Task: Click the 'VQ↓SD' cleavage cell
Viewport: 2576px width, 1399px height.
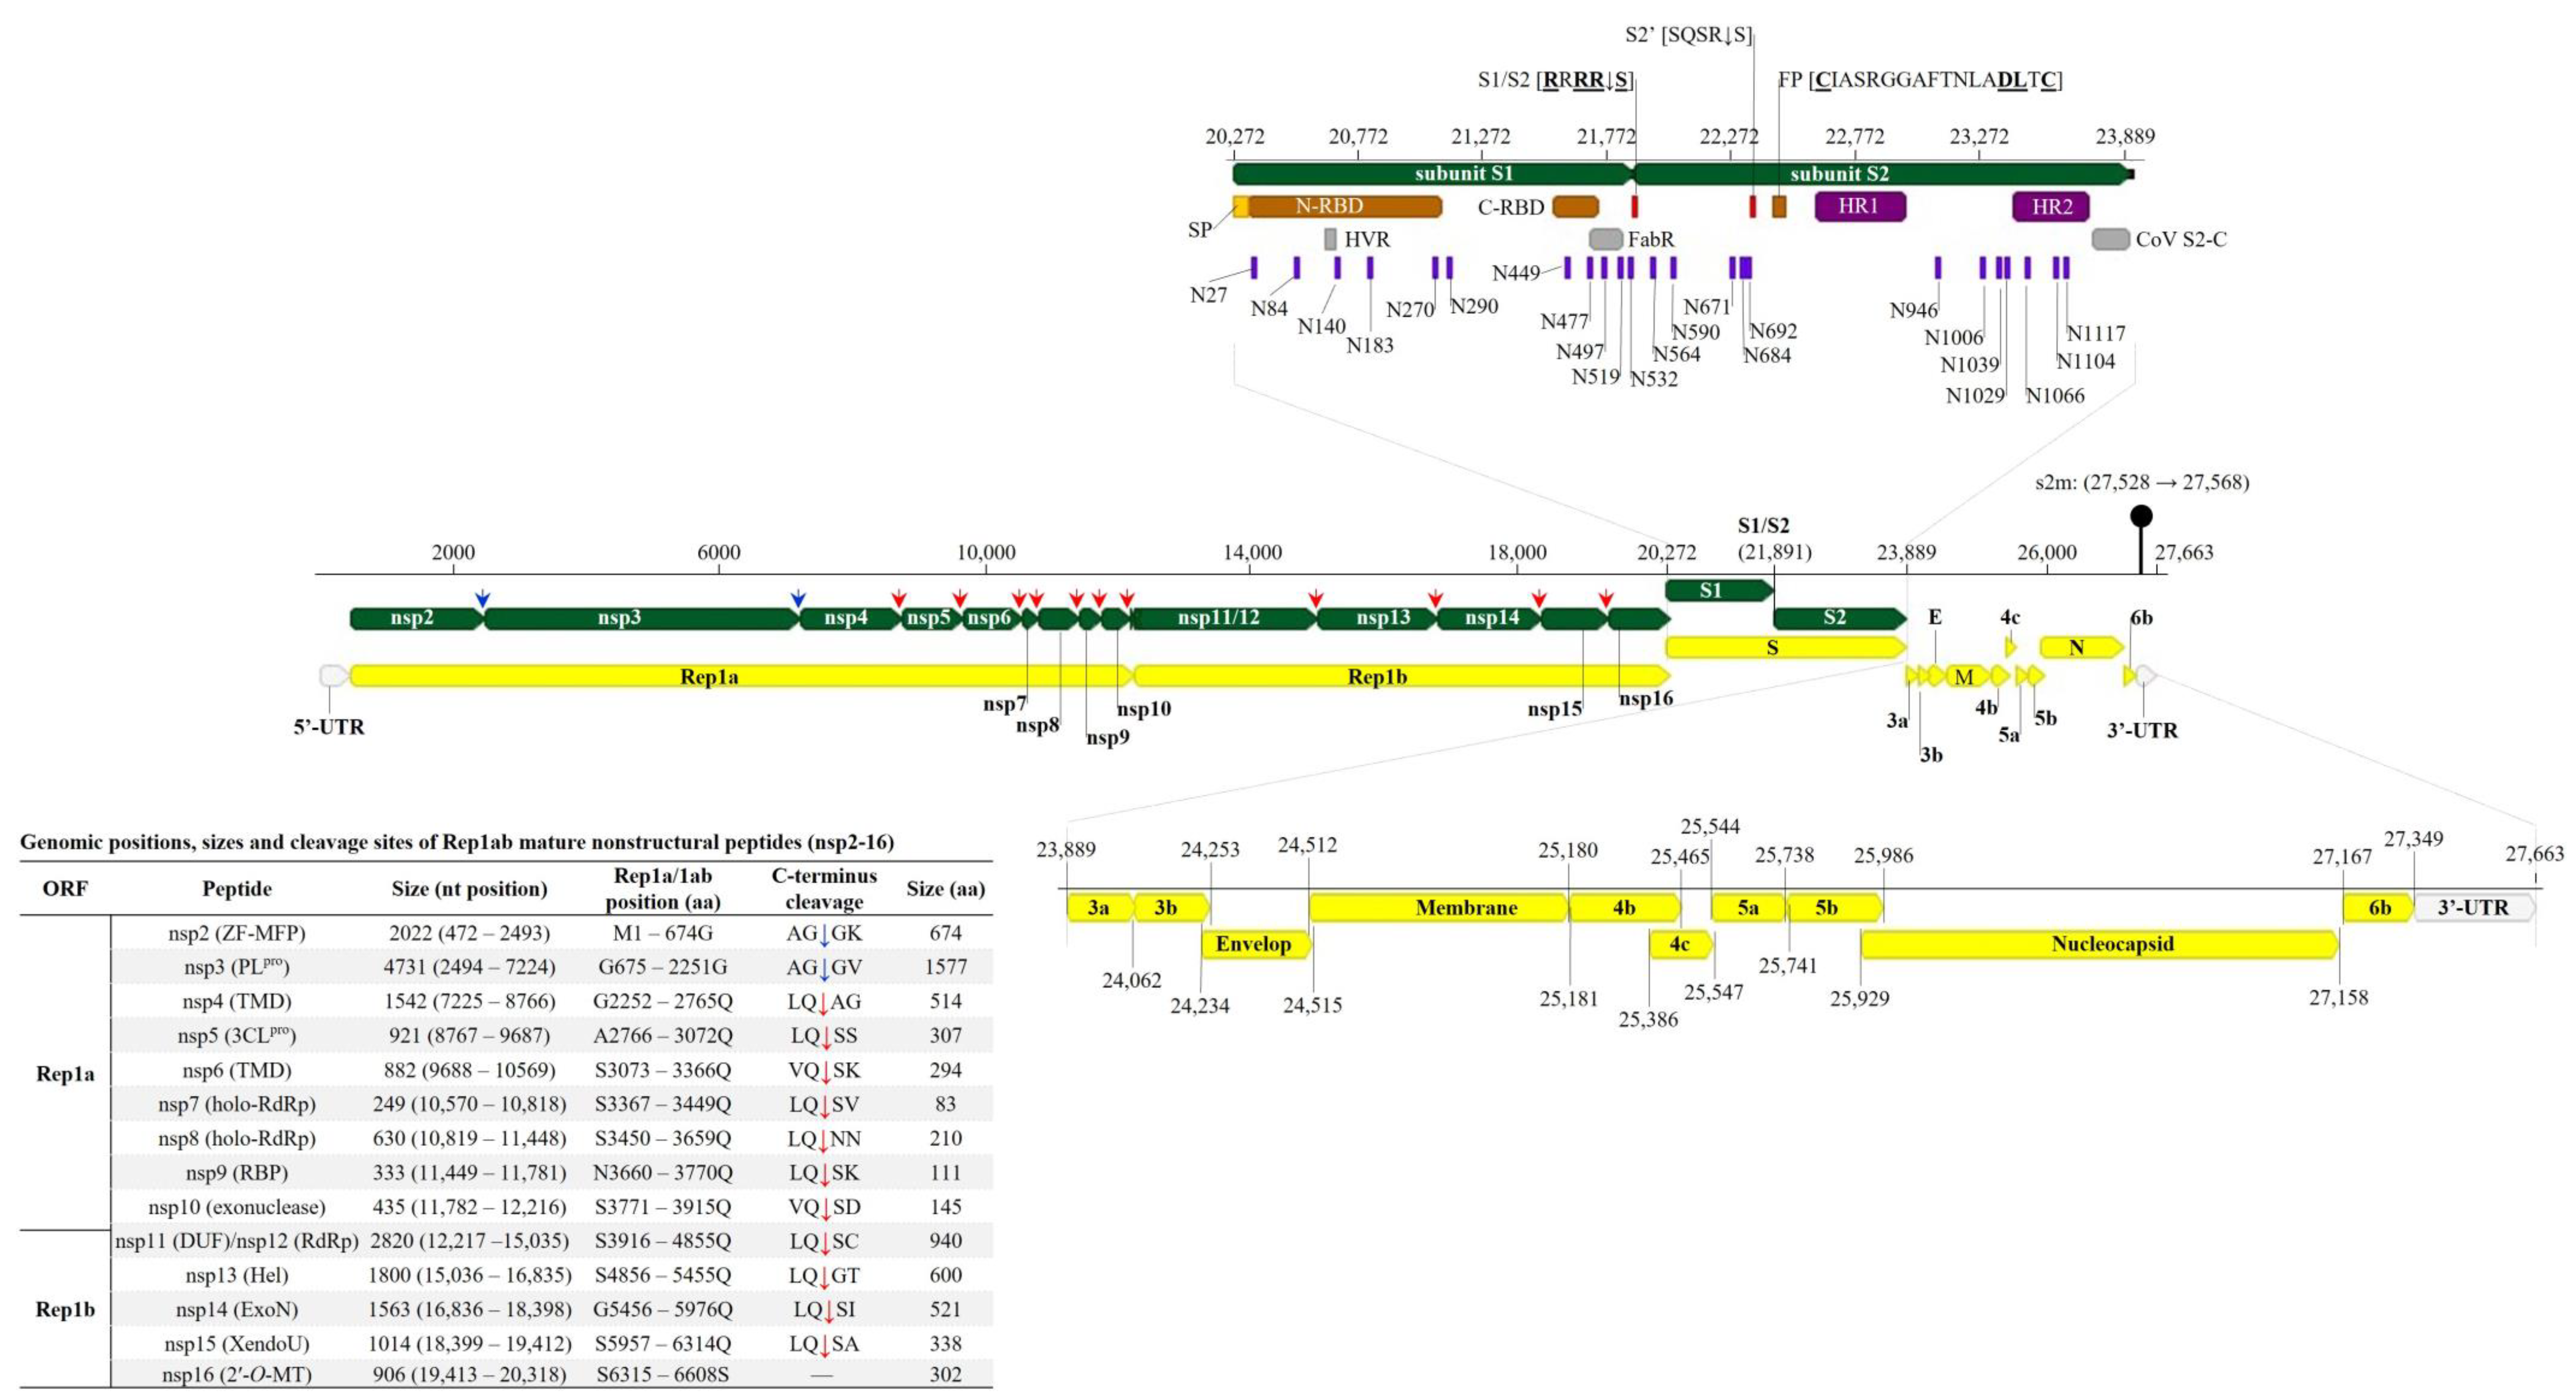Action: [824, 1207]
